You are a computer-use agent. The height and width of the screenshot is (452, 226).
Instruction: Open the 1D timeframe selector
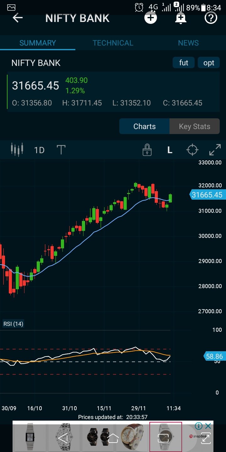pos(39,150)
